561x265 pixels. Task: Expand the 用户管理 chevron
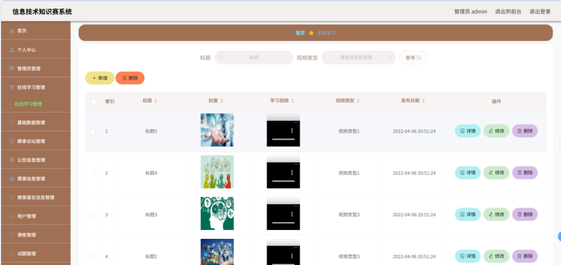point(62,215)
